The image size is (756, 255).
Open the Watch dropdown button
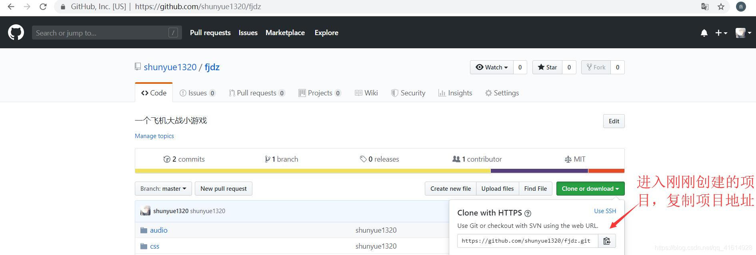tap(492, 67)
